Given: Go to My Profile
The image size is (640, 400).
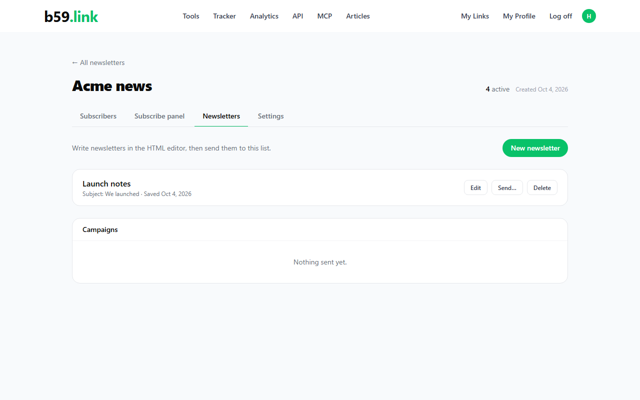Looking at the screenshot, I should point(519,16).
